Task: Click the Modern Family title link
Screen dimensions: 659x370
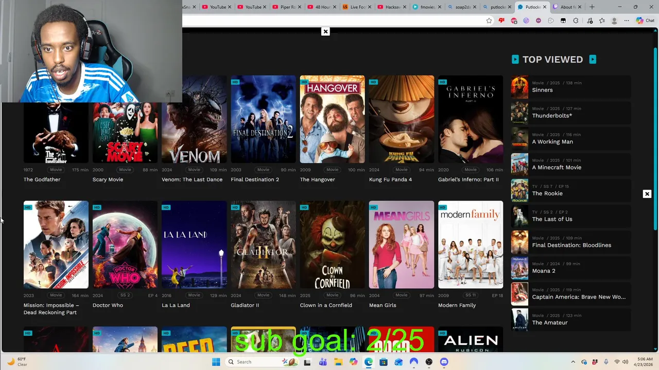Action: pyautogui.click(x=457, y=305)
